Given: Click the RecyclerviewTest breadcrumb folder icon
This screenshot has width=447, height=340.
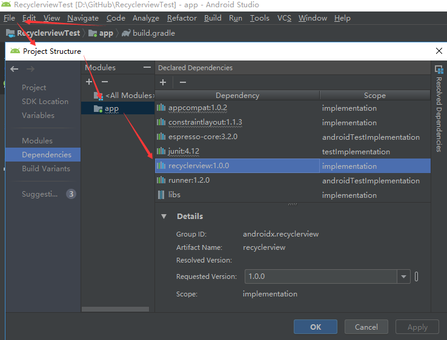Looking at the screenshot, I should point(10,33).
